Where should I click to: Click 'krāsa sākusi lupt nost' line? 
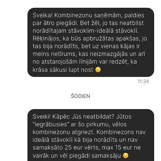click(x=63, y=70)
